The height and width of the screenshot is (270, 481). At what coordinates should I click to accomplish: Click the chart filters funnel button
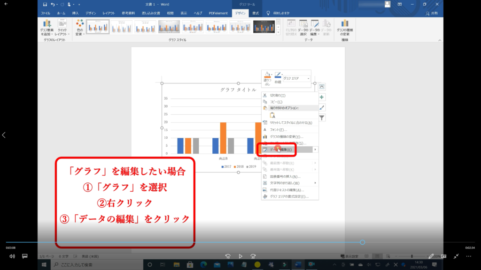click(x=322, y=118)
